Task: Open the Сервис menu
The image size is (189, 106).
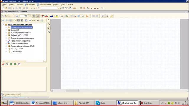Action: pos(56,5)
